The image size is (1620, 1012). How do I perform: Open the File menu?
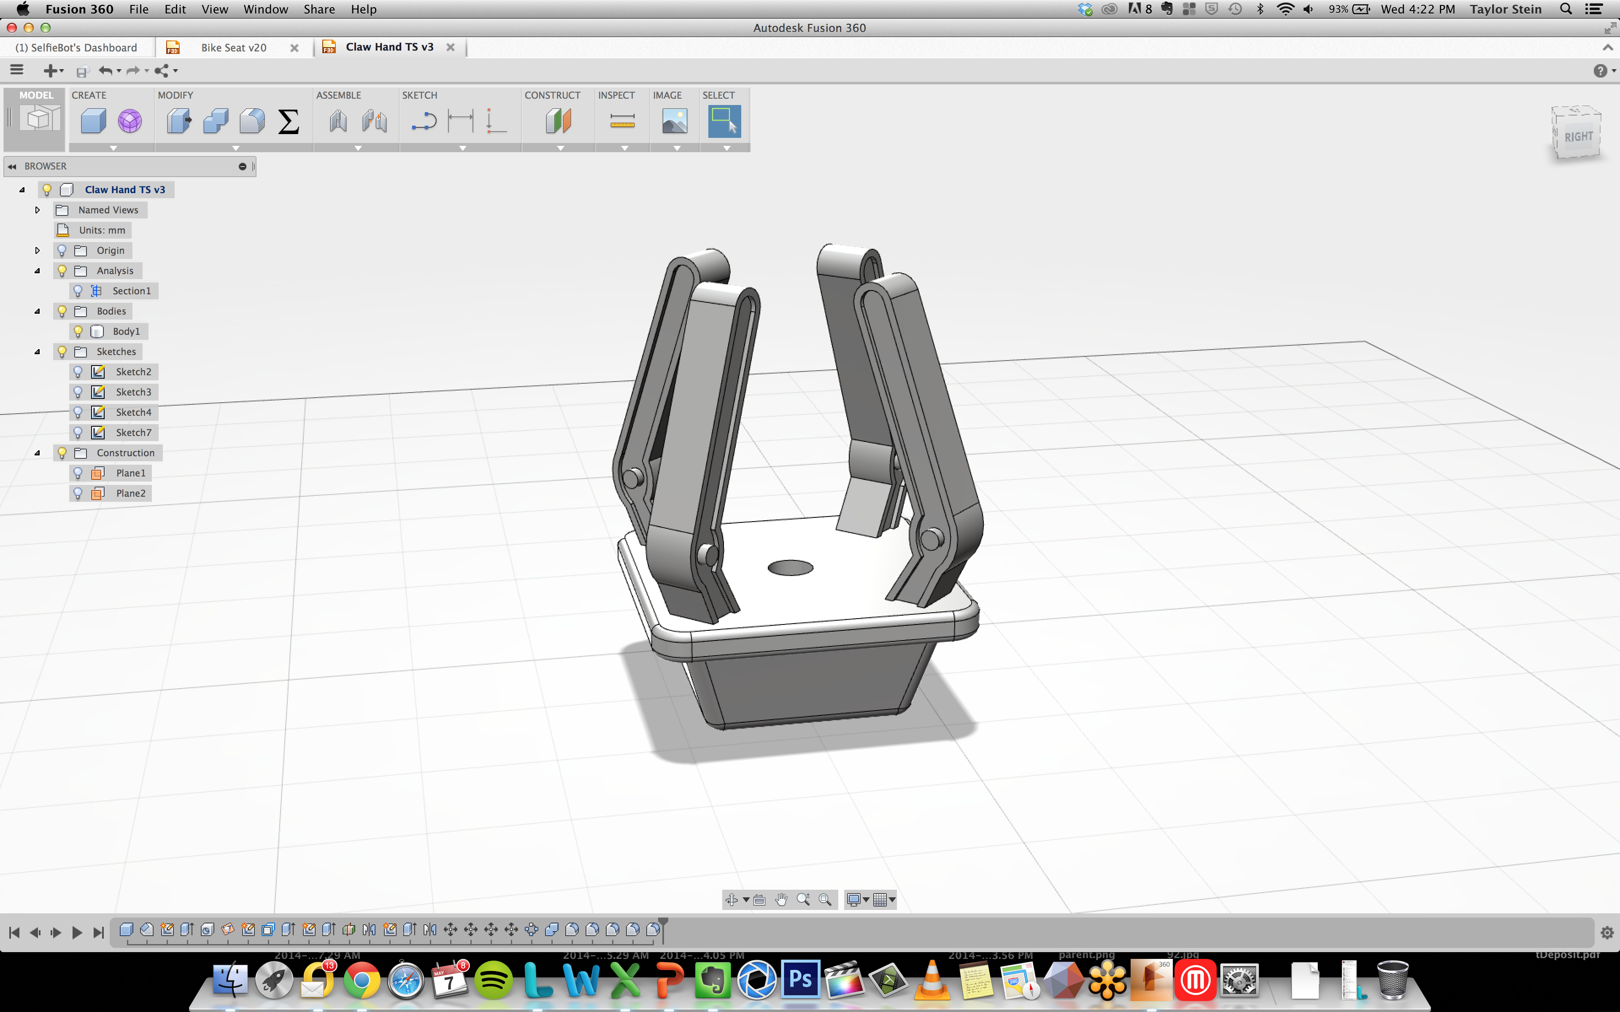point(138,9)
